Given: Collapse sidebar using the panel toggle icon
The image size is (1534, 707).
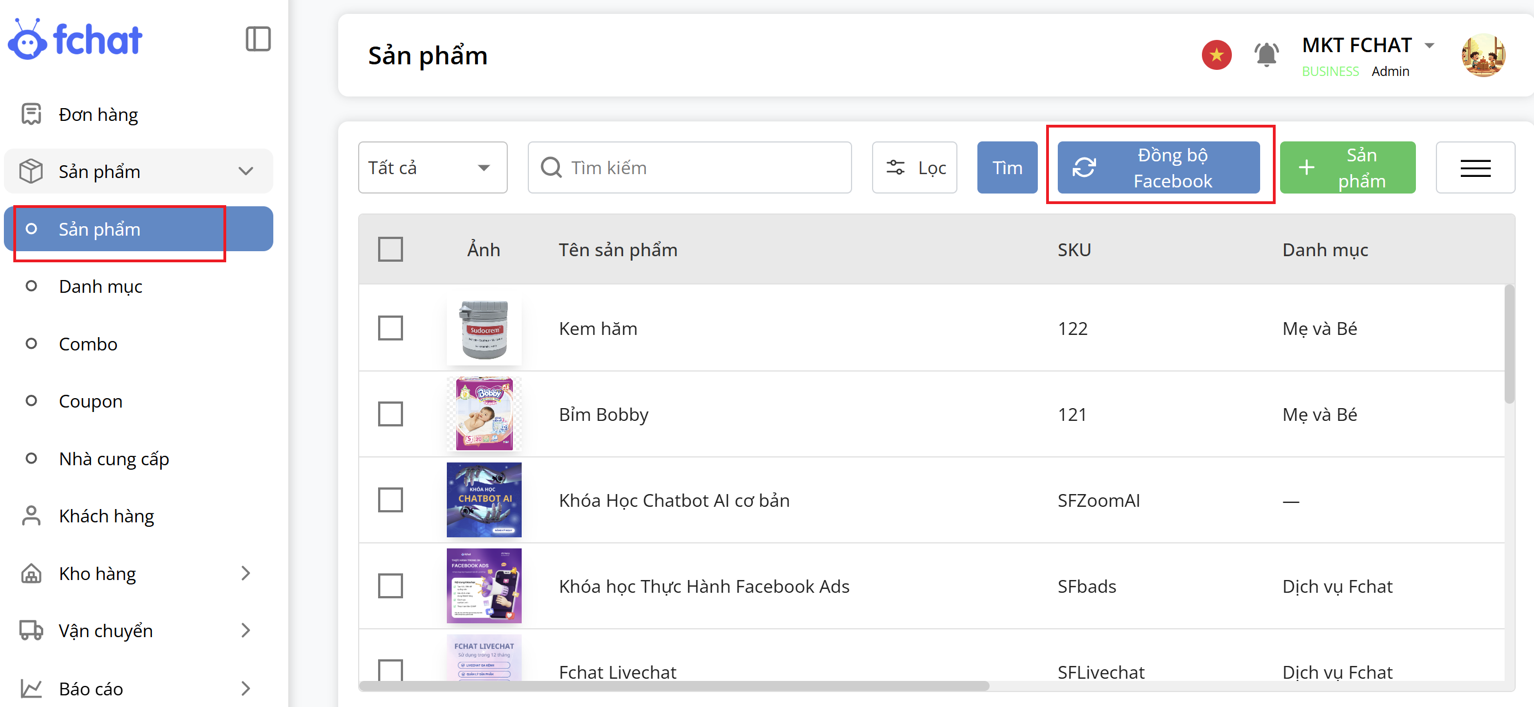Looking at the screenshot, I should pyautogui.click(x=258, y=39).
